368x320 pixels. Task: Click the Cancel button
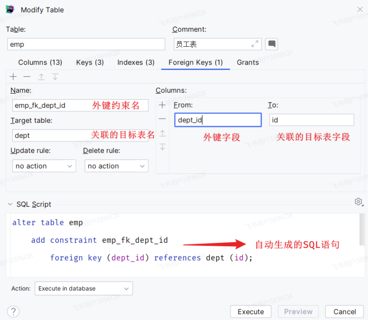point(344,312)
